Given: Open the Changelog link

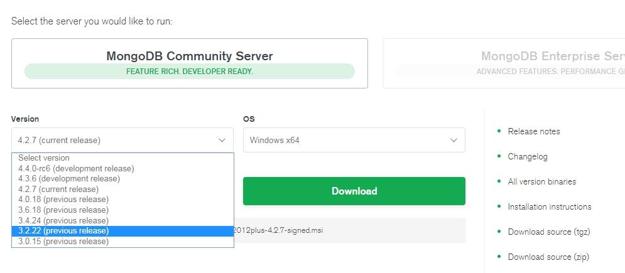Looking at the screenshot, I should pos(528,156).
